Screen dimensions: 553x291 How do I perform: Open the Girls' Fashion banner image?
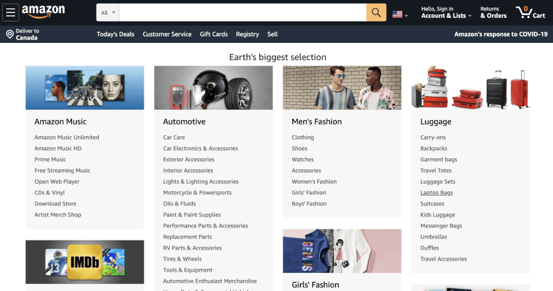pos(342,251)
